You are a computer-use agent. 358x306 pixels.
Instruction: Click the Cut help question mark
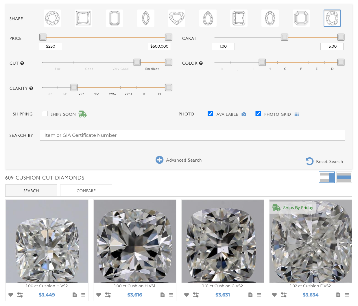pyautogui.click(x=22, y=63)
